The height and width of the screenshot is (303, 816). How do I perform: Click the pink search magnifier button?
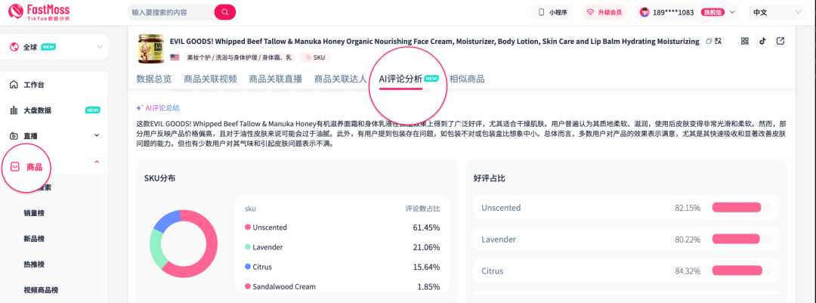click(225, 12)
